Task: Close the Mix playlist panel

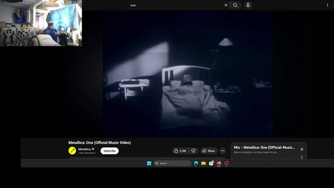Action: click(x=302, y=149)
